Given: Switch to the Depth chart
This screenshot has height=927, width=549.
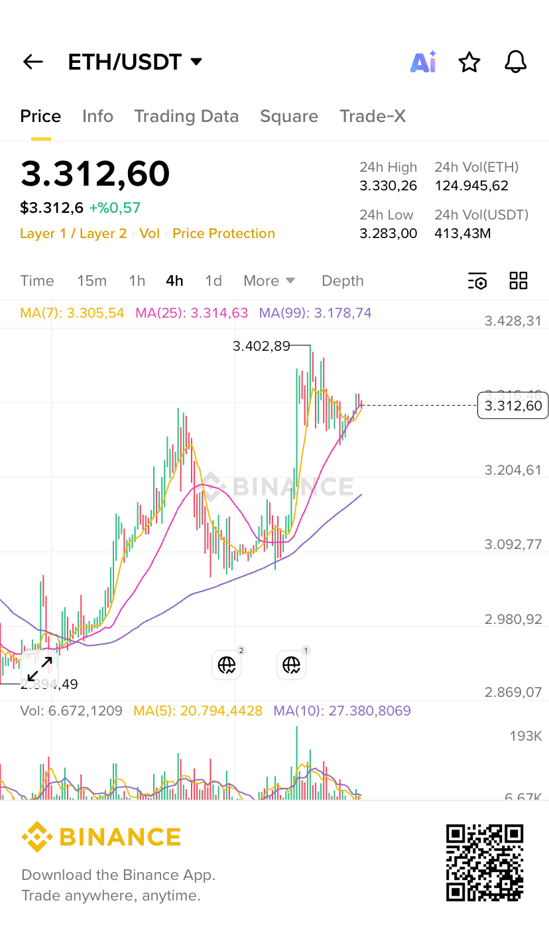Looking at the screenshot, I should 343,281.
